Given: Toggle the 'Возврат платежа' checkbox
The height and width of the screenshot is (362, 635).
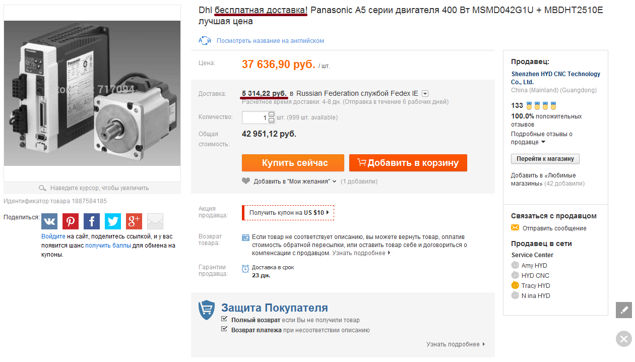Looking at the screenshot, I should [225, 330].
